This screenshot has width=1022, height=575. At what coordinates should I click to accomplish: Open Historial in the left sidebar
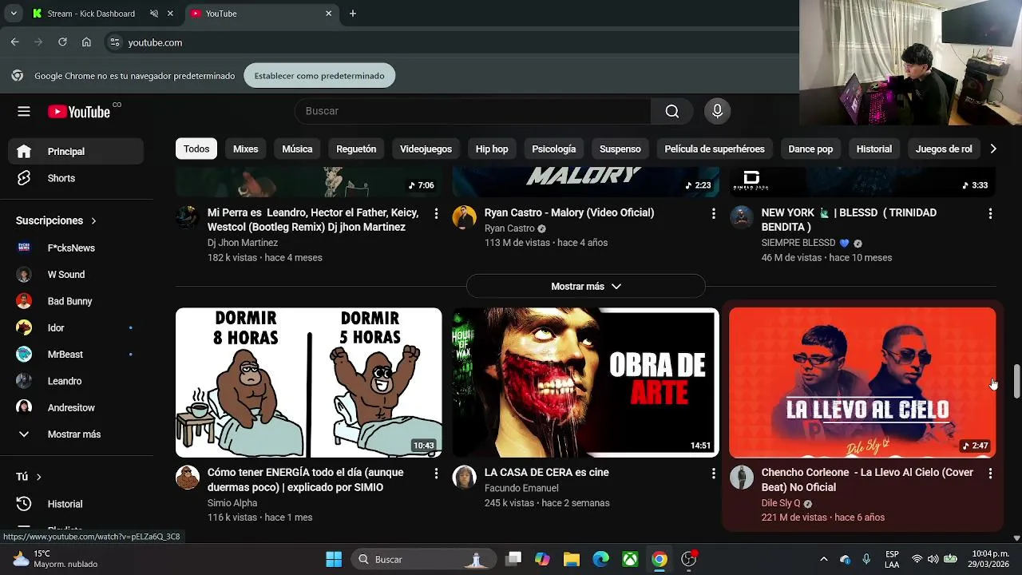click(x=76, y=504)
